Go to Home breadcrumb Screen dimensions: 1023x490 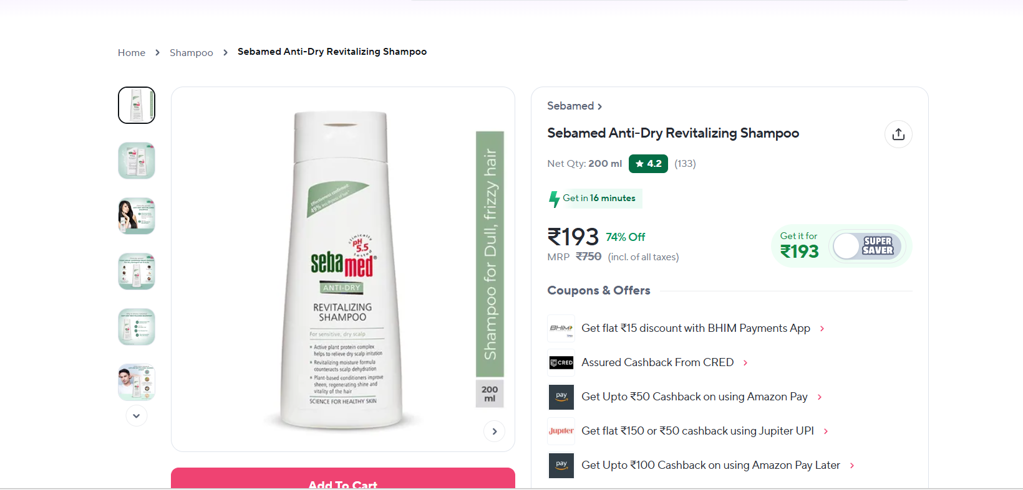click(132, 53)
